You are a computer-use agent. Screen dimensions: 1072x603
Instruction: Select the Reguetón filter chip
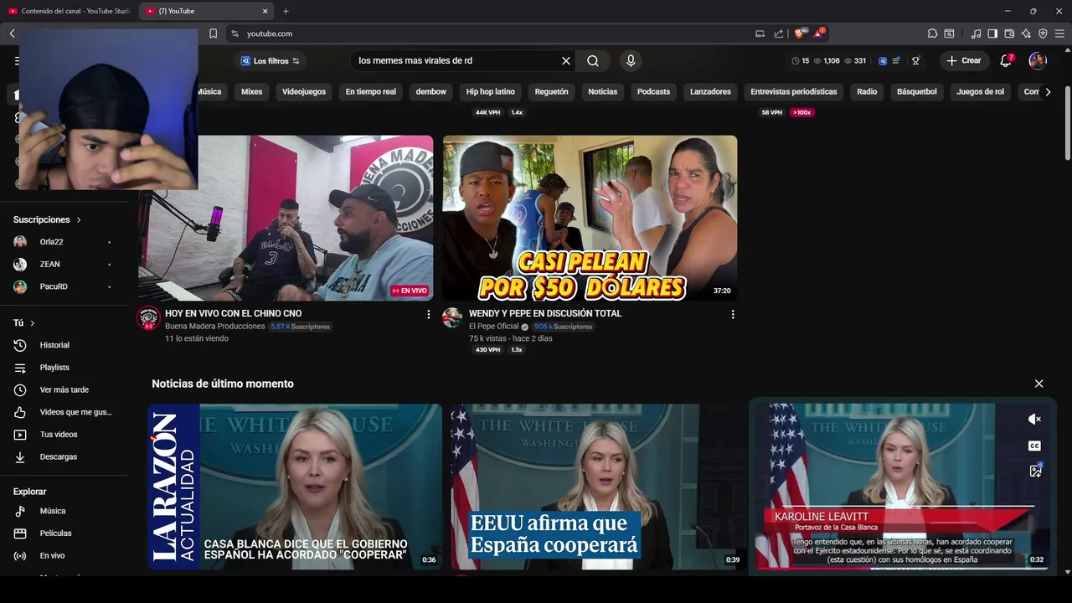click(x=551, y=92)
